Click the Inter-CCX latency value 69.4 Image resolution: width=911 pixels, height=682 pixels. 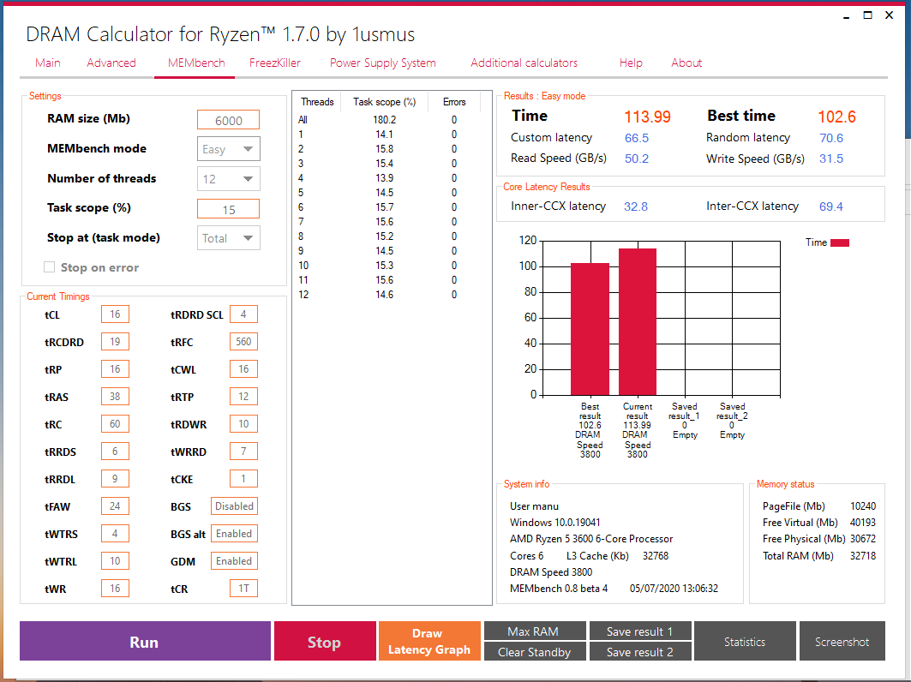[830, 206]
